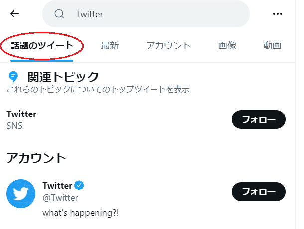The height and width of the screenshot is (229, 304).
Task: Open the 動画 tab
Action: point(273,46)
